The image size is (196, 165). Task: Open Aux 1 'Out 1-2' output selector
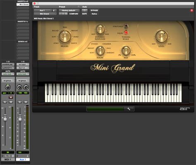[22, 68]
